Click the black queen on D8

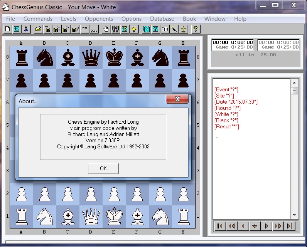click(91, 57)
